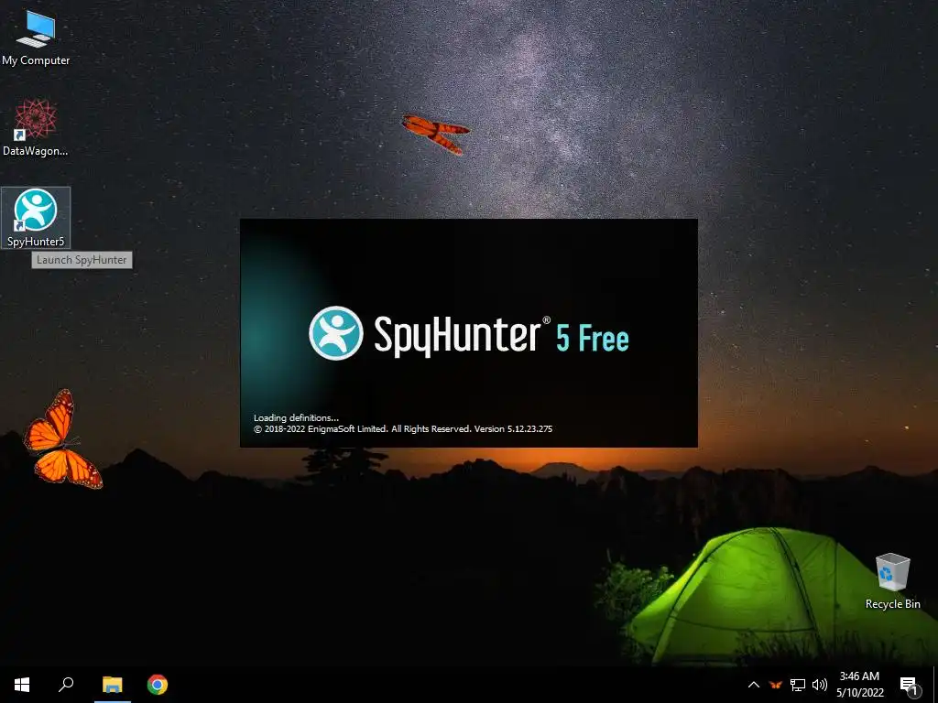
Task: Open the Recycle Bin icon
Action: click(892, 581)
